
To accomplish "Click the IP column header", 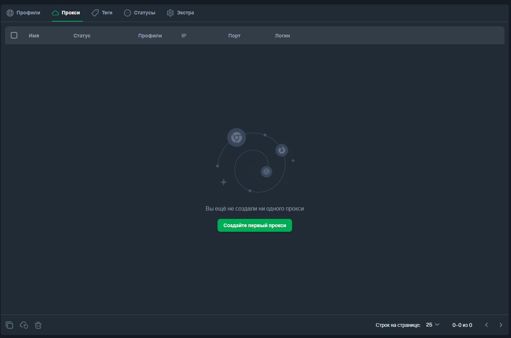I will coord(184,36).
